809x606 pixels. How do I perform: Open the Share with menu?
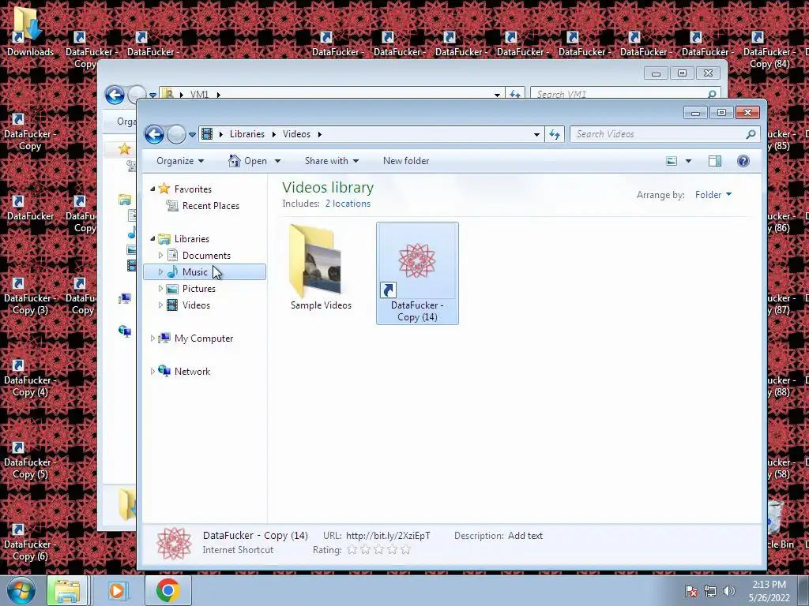[331, 161]
